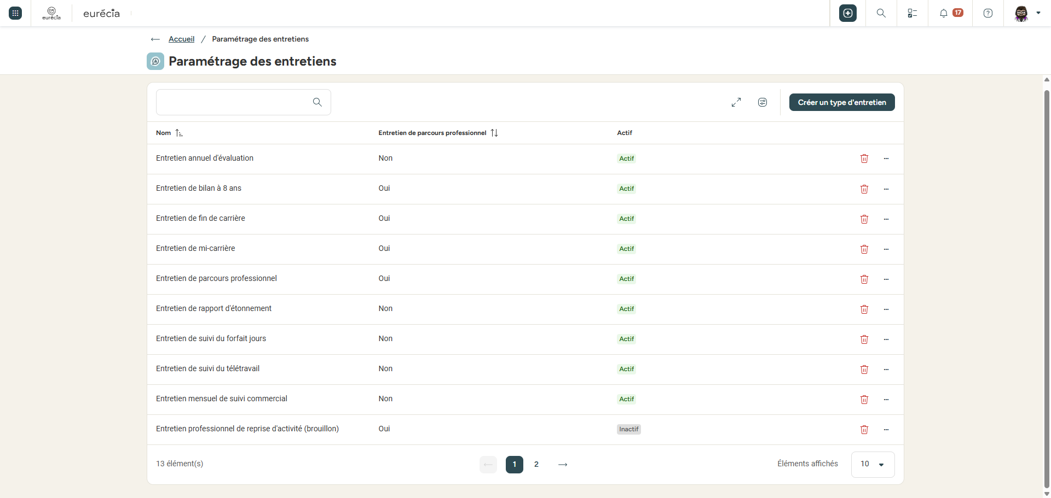
Task: Go to page 2 of results
Action: pyautogui.click(x=536, y=464)
